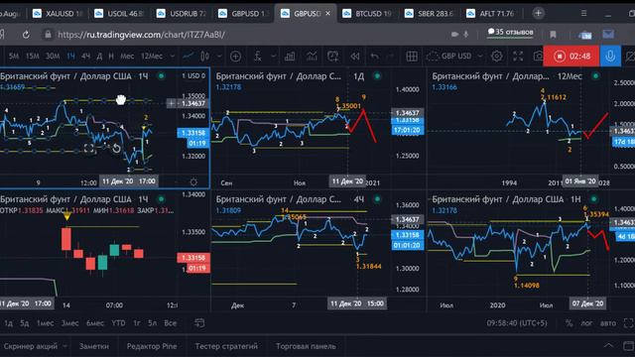This screenshot has width=635, height=357.
Task: Set date range to 5д
Action: coord(24,323)
